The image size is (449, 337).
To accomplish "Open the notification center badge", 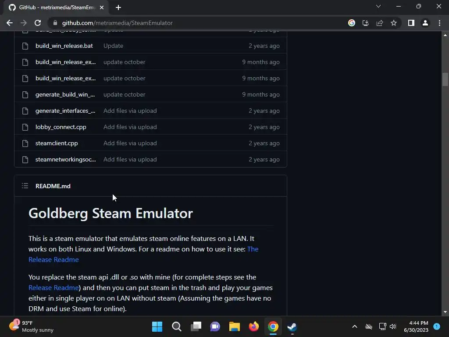I will coord(437,326).
